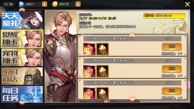Screen dimensions: 194x109
Task: Expand sidebar list upward with top chevron
Action: click(22, 10)
